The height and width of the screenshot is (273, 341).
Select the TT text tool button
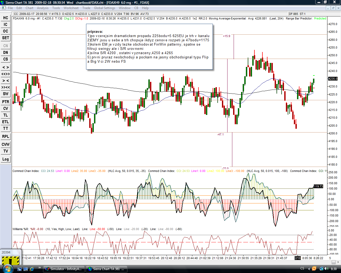point(6,129)
